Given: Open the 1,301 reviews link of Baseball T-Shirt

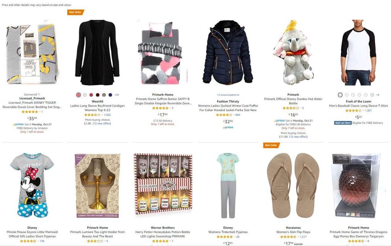Looking at the screenshot, I should coord(368,110).
